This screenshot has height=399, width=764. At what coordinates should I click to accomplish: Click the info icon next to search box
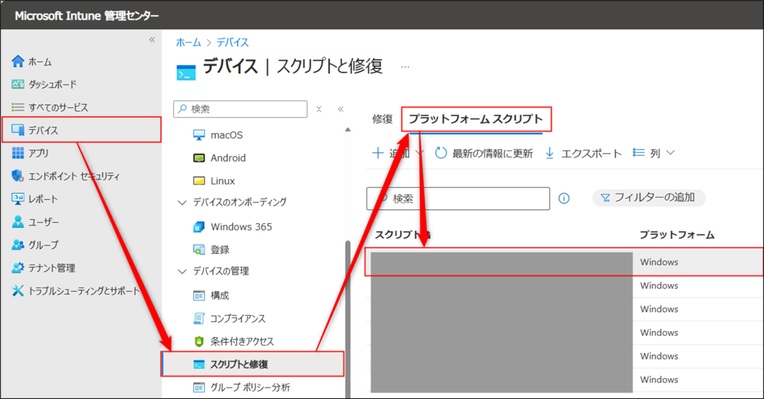tap(564, 199)
